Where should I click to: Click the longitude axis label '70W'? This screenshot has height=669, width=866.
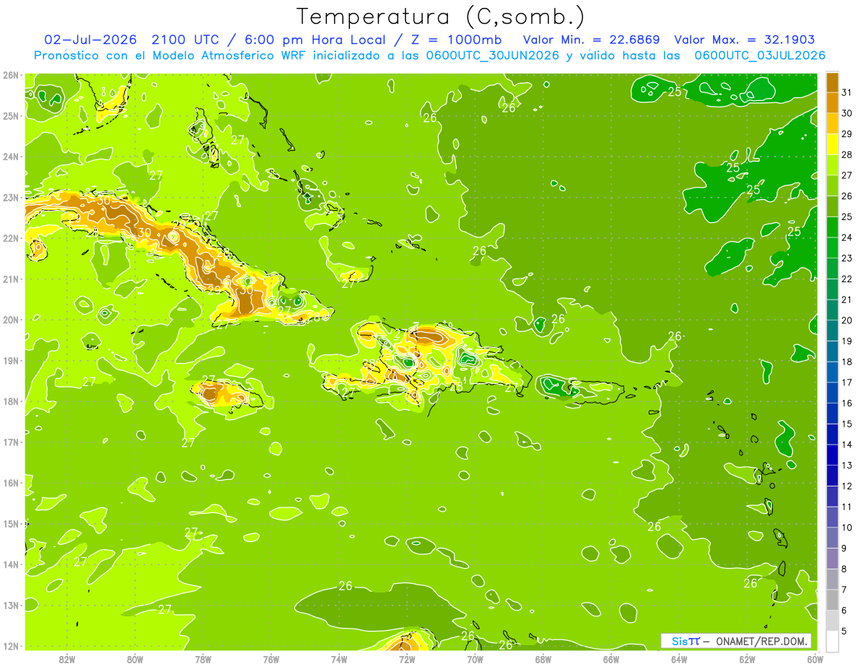pyautogui.click(x=475, y=659)
